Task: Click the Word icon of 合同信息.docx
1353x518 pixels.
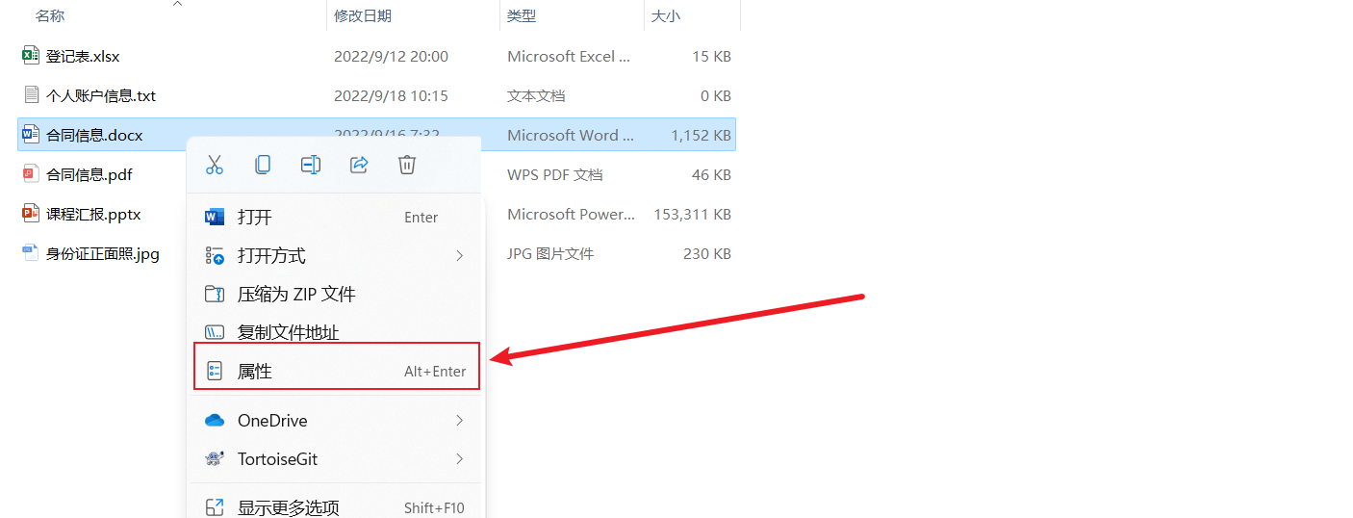Action: (x=31, y=135)
